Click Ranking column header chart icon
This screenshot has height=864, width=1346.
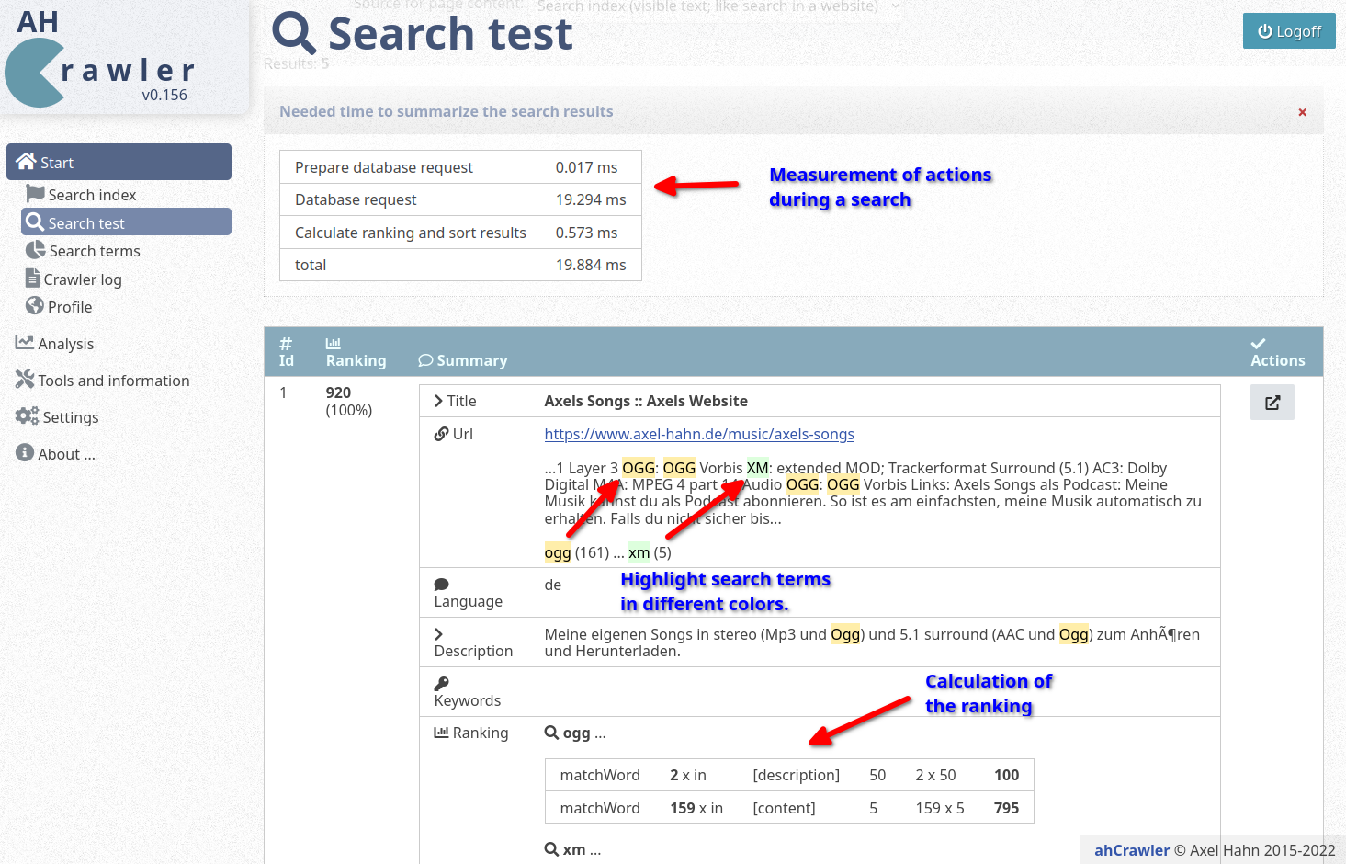coord(334,343)
